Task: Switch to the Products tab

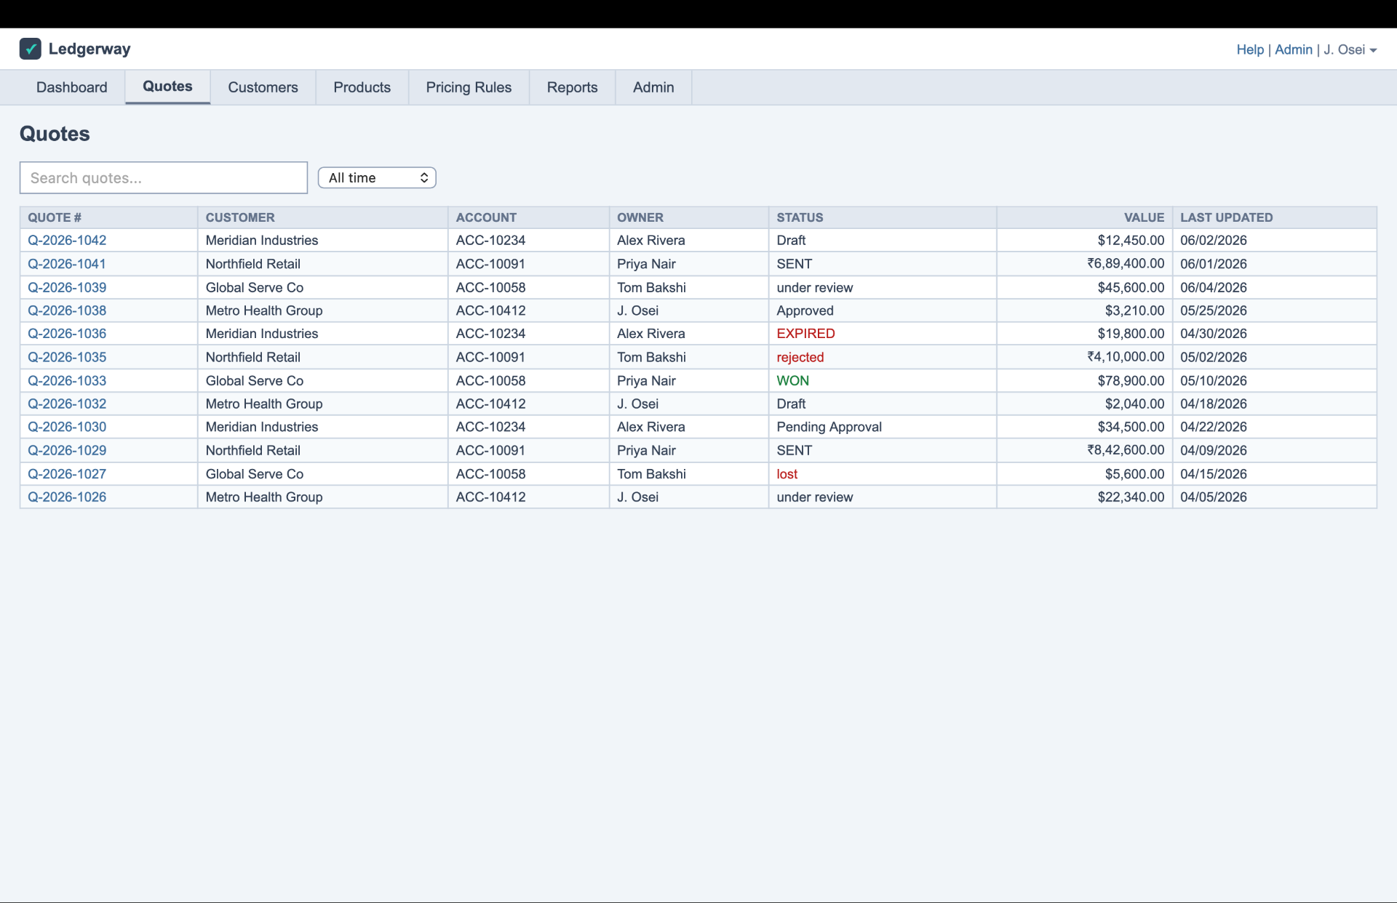Action: [x=362, y=87]
